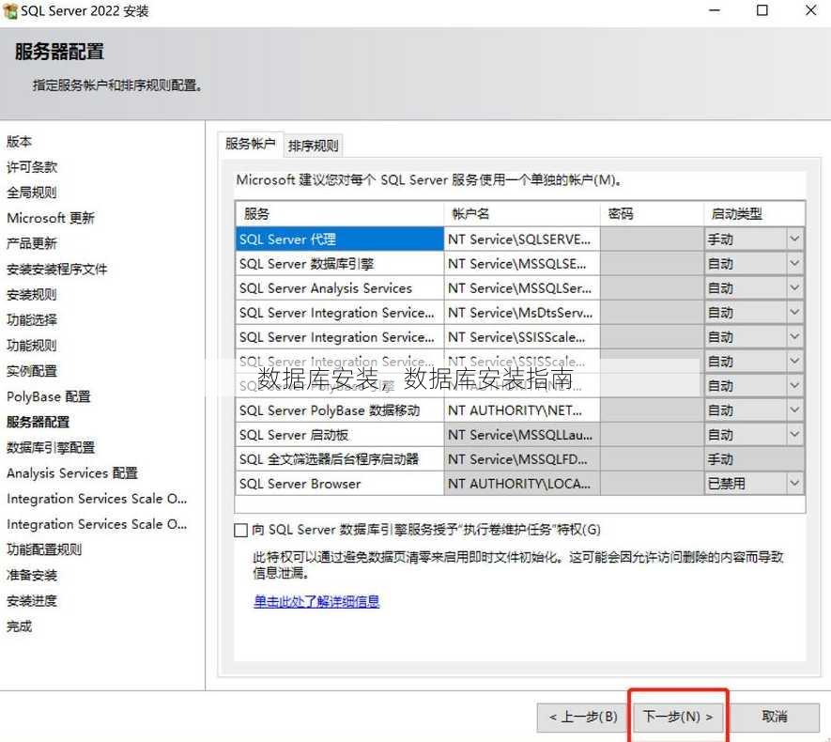Image resolution: width=831 pixels, height=742 pixels.
Task: Open the 单击此处了解详细信息 link
Action: [x=316, y=601]
